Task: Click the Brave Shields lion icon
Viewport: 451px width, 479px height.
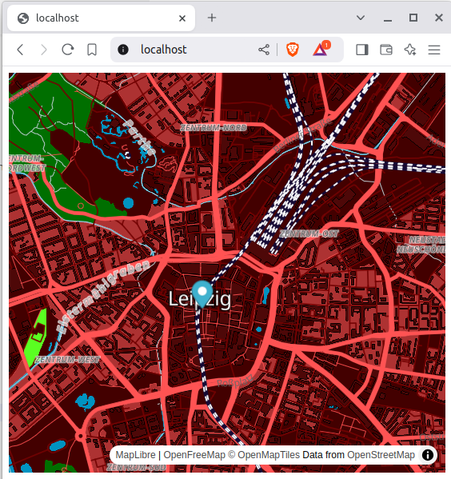Action: [292, 50]
